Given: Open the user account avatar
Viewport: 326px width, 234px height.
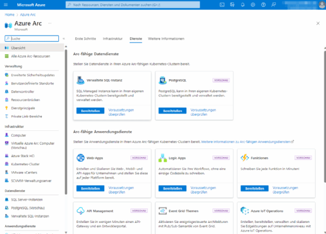Looking at the screenshot, I should coord(322,5).
